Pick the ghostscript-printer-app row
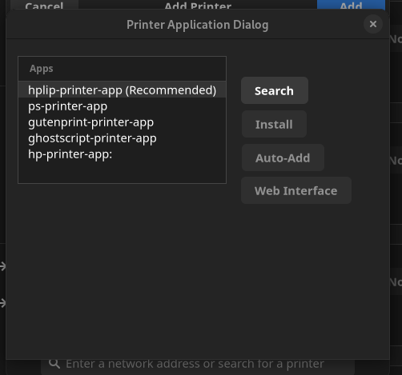Viewport: 402px width, 375px height. (x=122, y=138)
